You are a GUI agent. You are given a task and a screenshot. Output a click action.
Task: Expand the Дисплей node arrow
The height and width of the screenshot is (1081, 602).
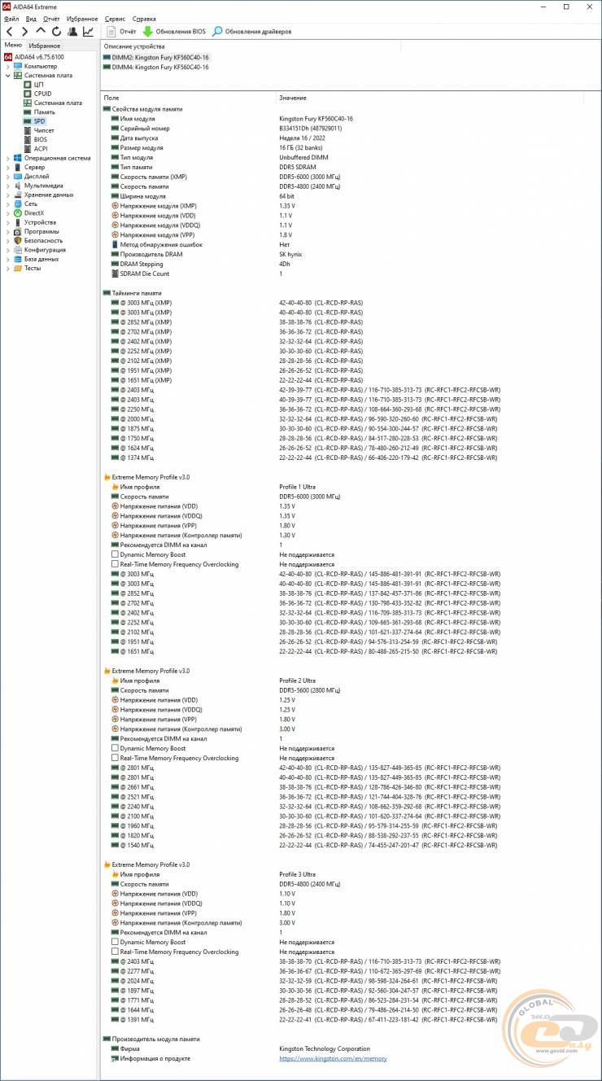pyautogui.click(x=8, y=176)
